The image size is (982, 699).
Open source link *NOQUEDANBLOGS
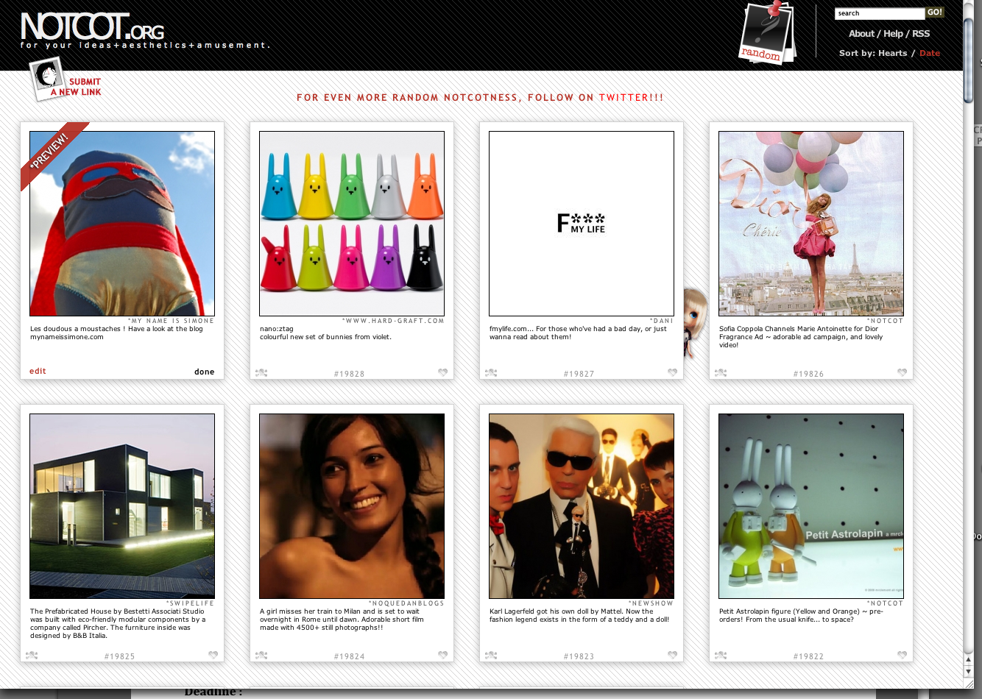406,603
